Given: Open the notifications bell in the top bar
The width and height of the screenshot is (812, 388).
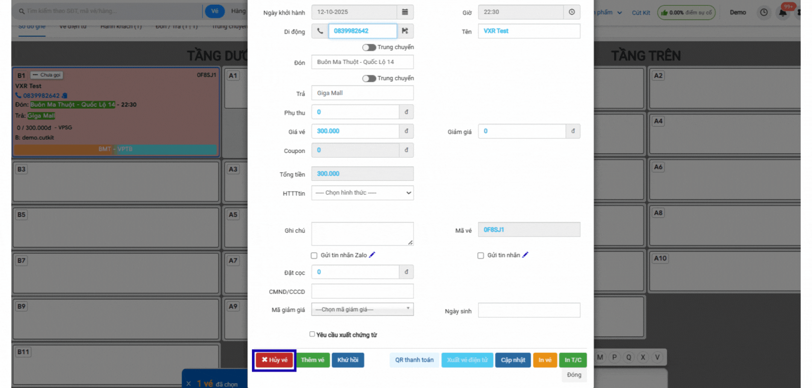Looking at the screenshot, I should [783, 12].
